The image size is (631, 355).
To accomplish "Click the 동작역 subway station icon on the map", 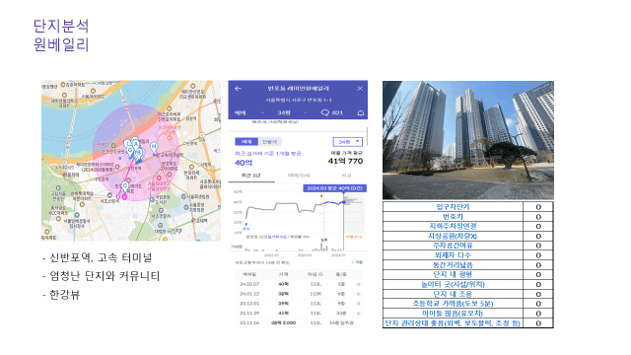I will [x=65, y=175].
